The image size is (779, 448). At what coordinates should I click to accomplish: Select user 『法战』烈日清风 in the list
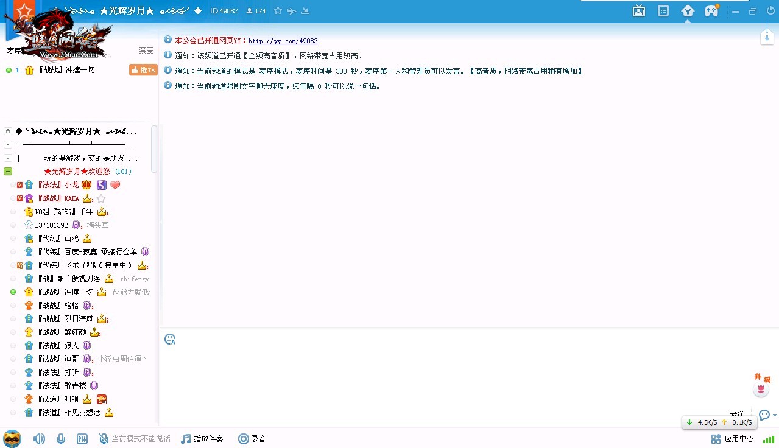66,319
